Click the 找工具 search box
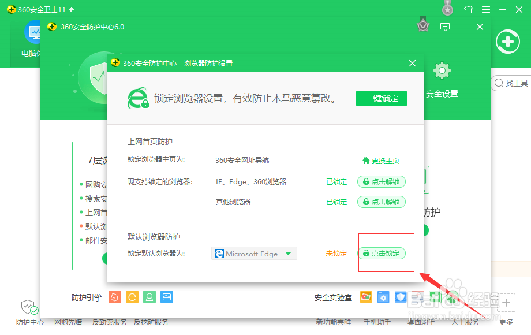The image size is (531, 335). [x=511, y=83]
